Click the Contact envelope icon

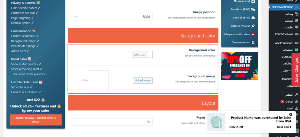[296, 34]
